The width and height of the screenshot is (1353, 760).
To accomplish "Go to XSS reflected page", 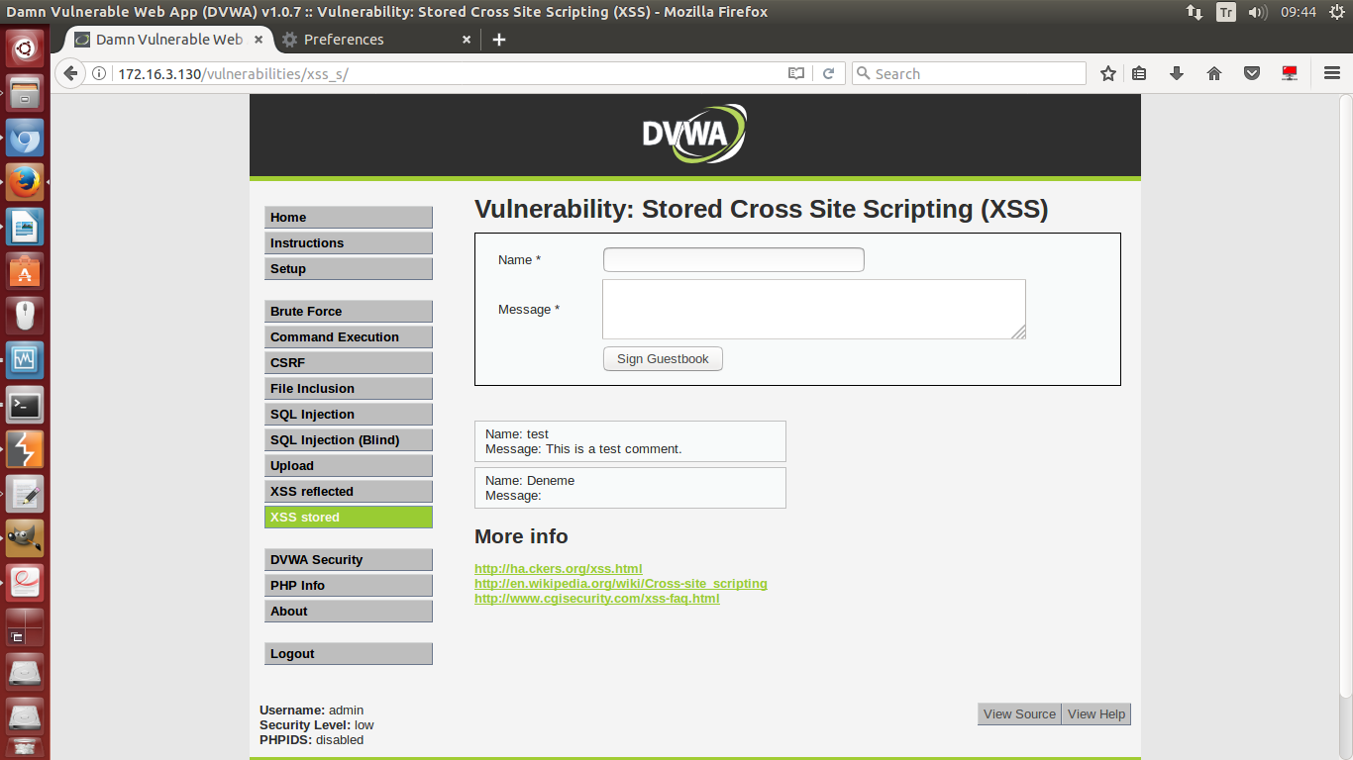I will pos(349,492).
